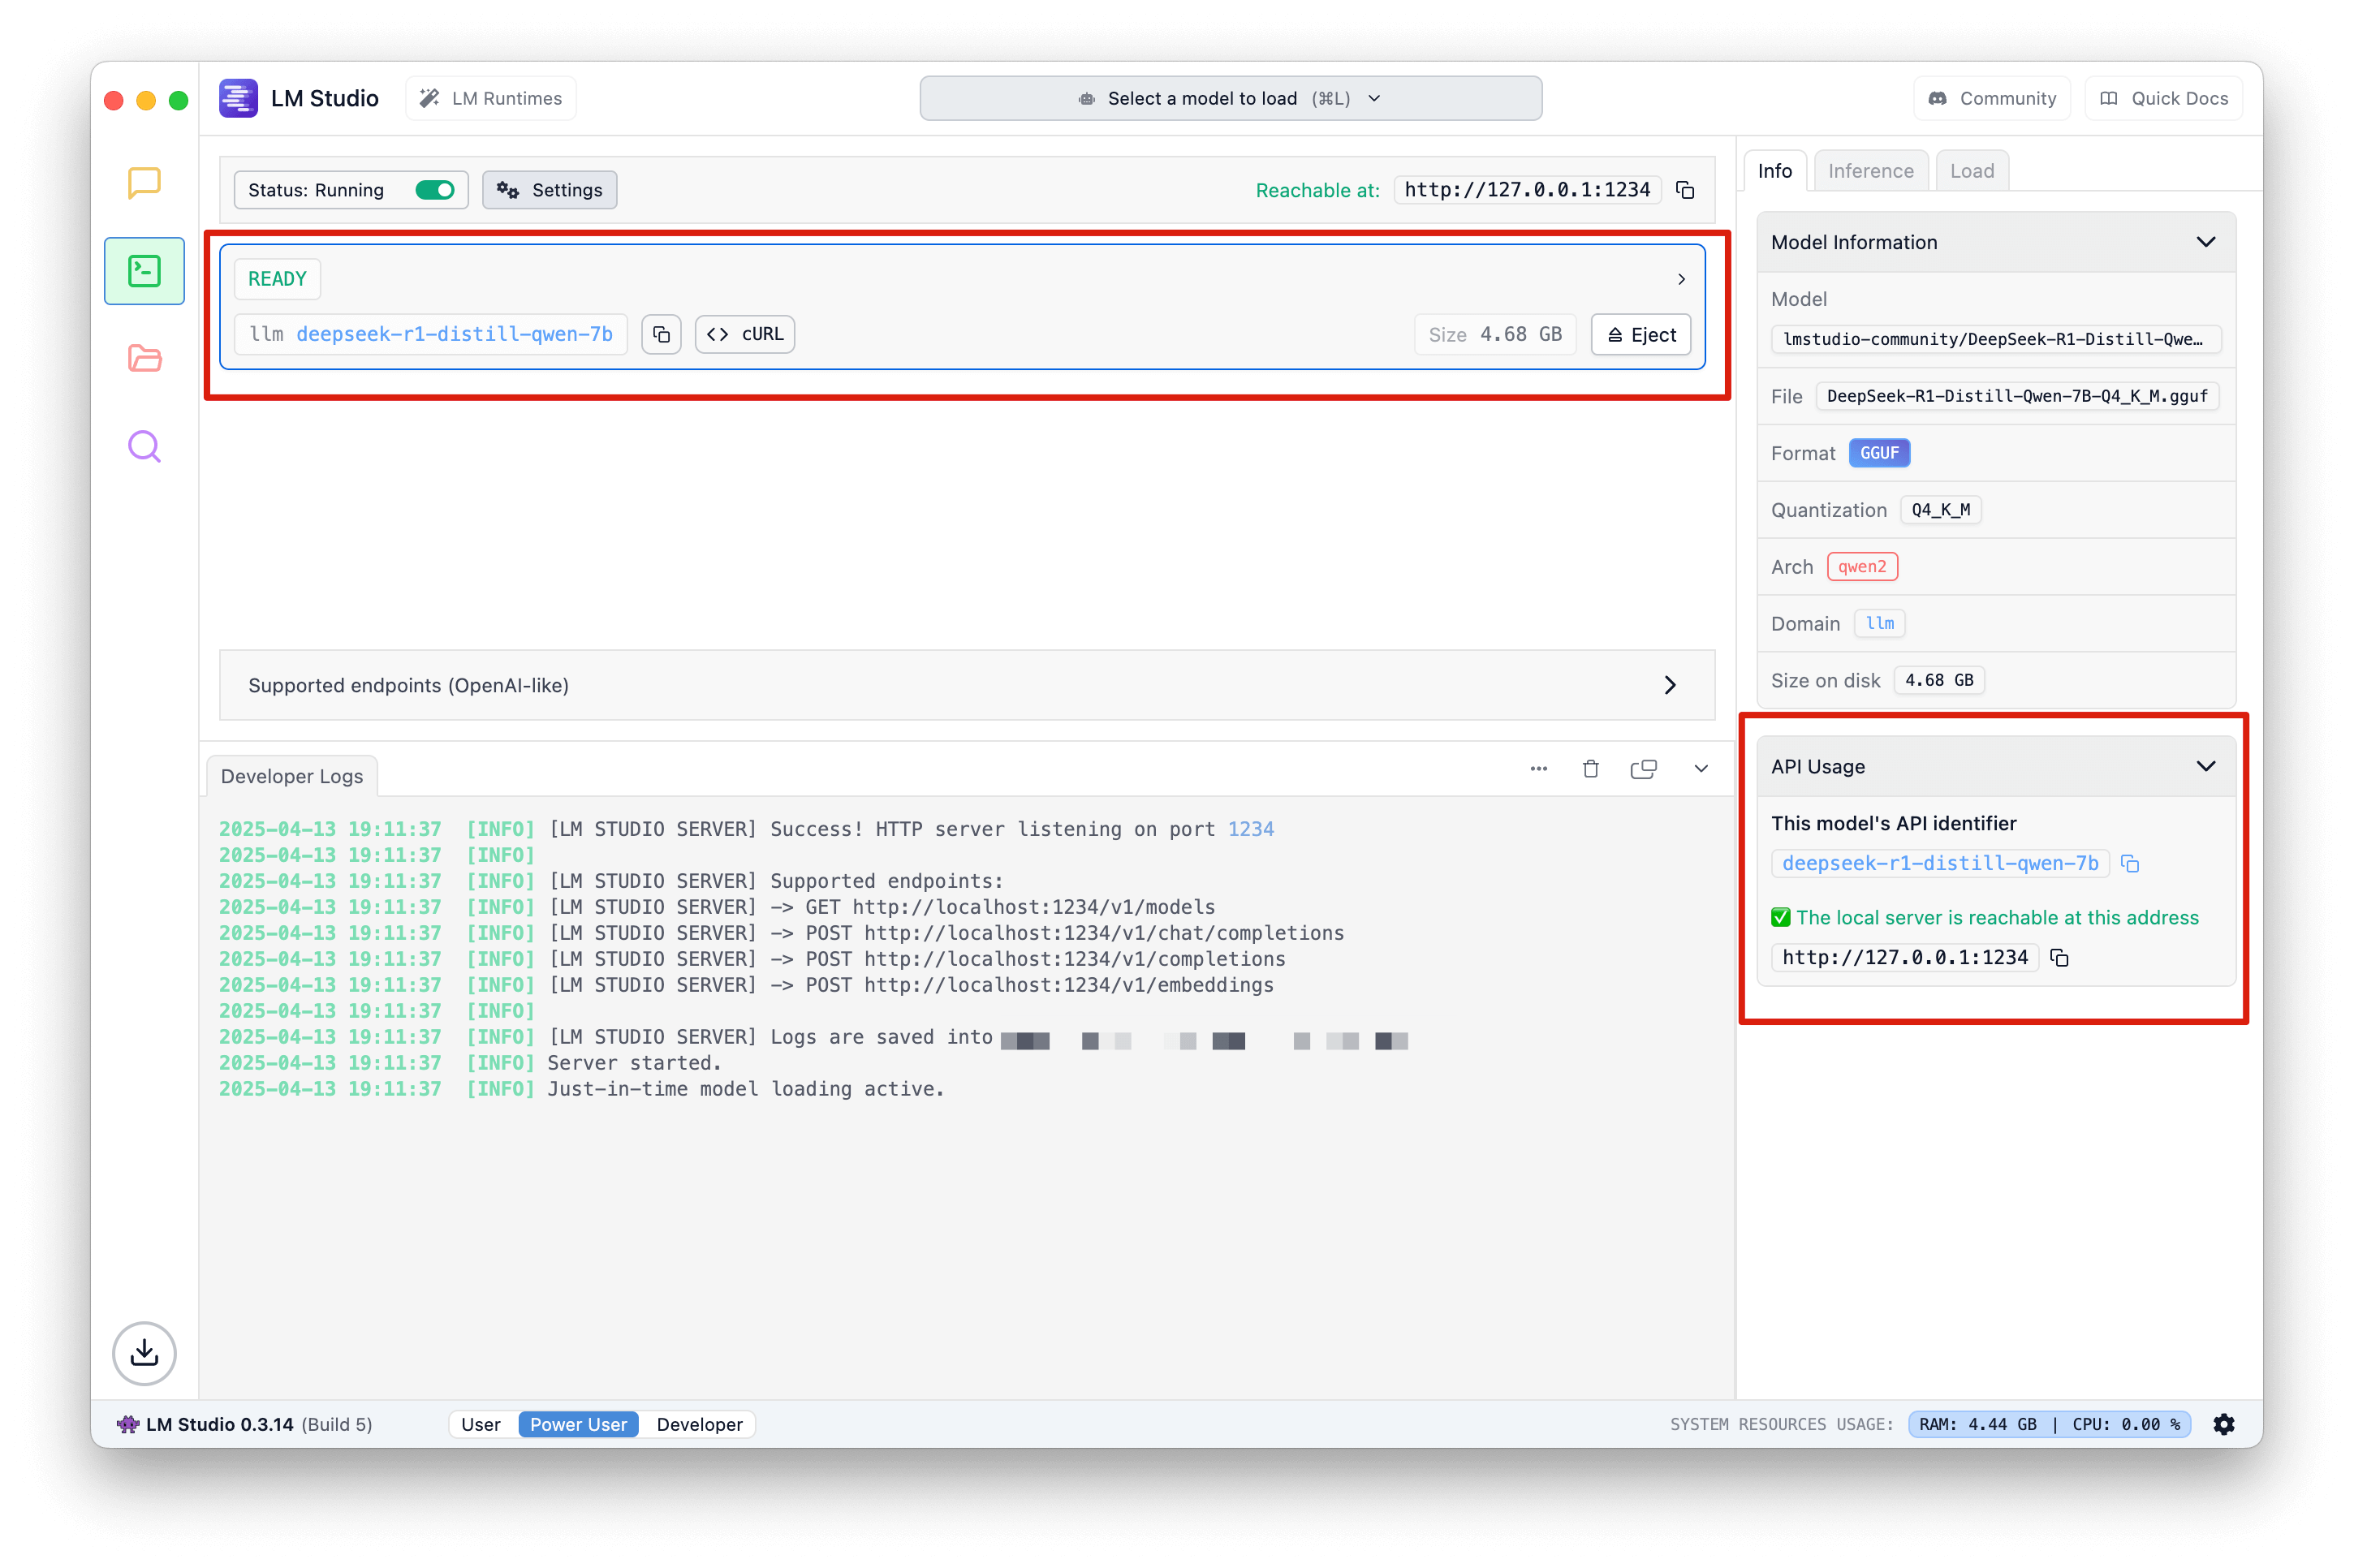Open app settings gear in status bar
This screenshot has width=2354, height=1568.
pyautogui.click(x=2224, y=1424)
